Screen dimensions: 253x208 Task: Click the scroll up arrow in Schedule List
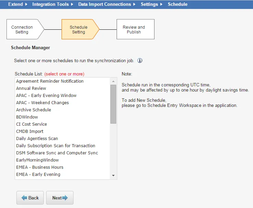coord(113,81)
